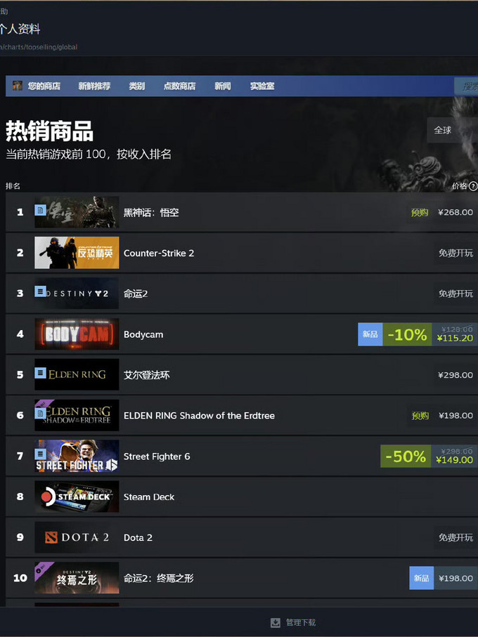Click the price help question mark icon

click(x=472, y=186)
